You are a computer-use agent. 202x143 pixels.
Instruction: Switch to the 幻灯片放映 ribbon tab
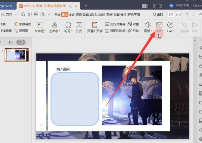click(x=98, y=14)
